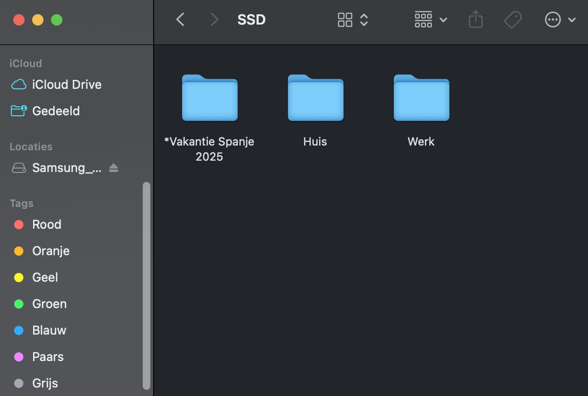This screenshot has height=396, width=588.
Task: Select the Blauw tag
Action: pos(49,330)
